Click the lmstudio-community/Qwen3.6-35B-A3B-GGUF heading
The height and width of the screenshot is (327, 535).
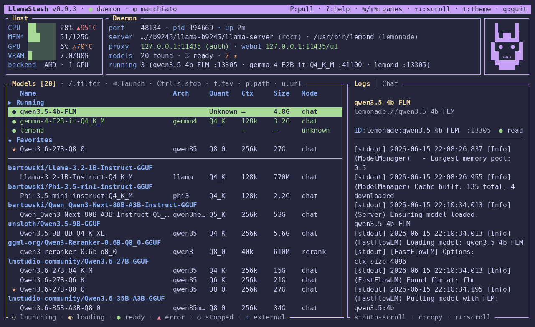(x=86, y=299)
